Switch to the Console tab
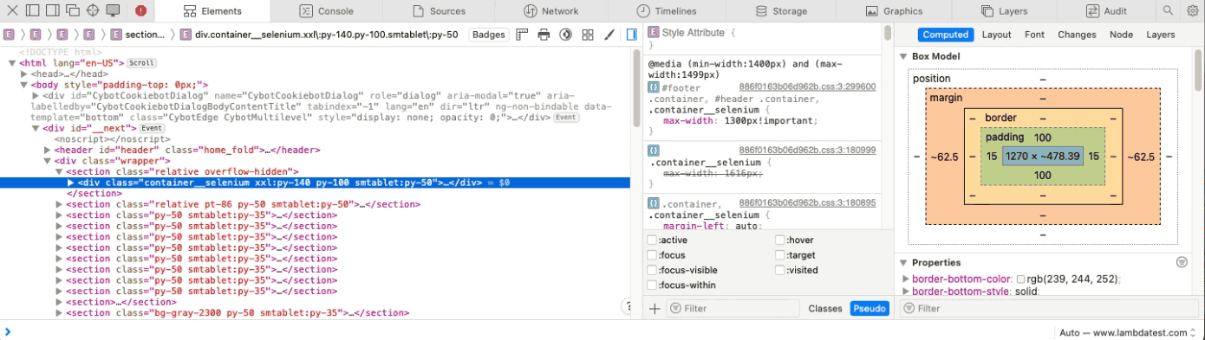 point(325,11)
